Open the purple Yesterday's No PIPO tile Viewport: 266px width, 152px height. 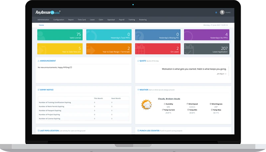pyautogui.click(x=206, y=35)
